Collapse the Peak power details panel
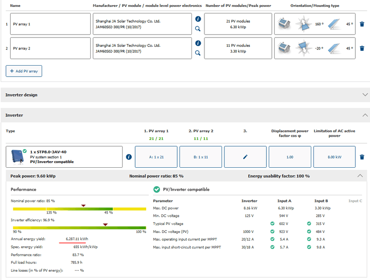 [360, 176]
